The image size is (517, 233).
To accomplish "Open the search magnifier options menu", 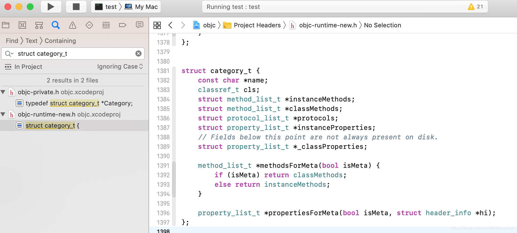I will click(x=9, y=54).
